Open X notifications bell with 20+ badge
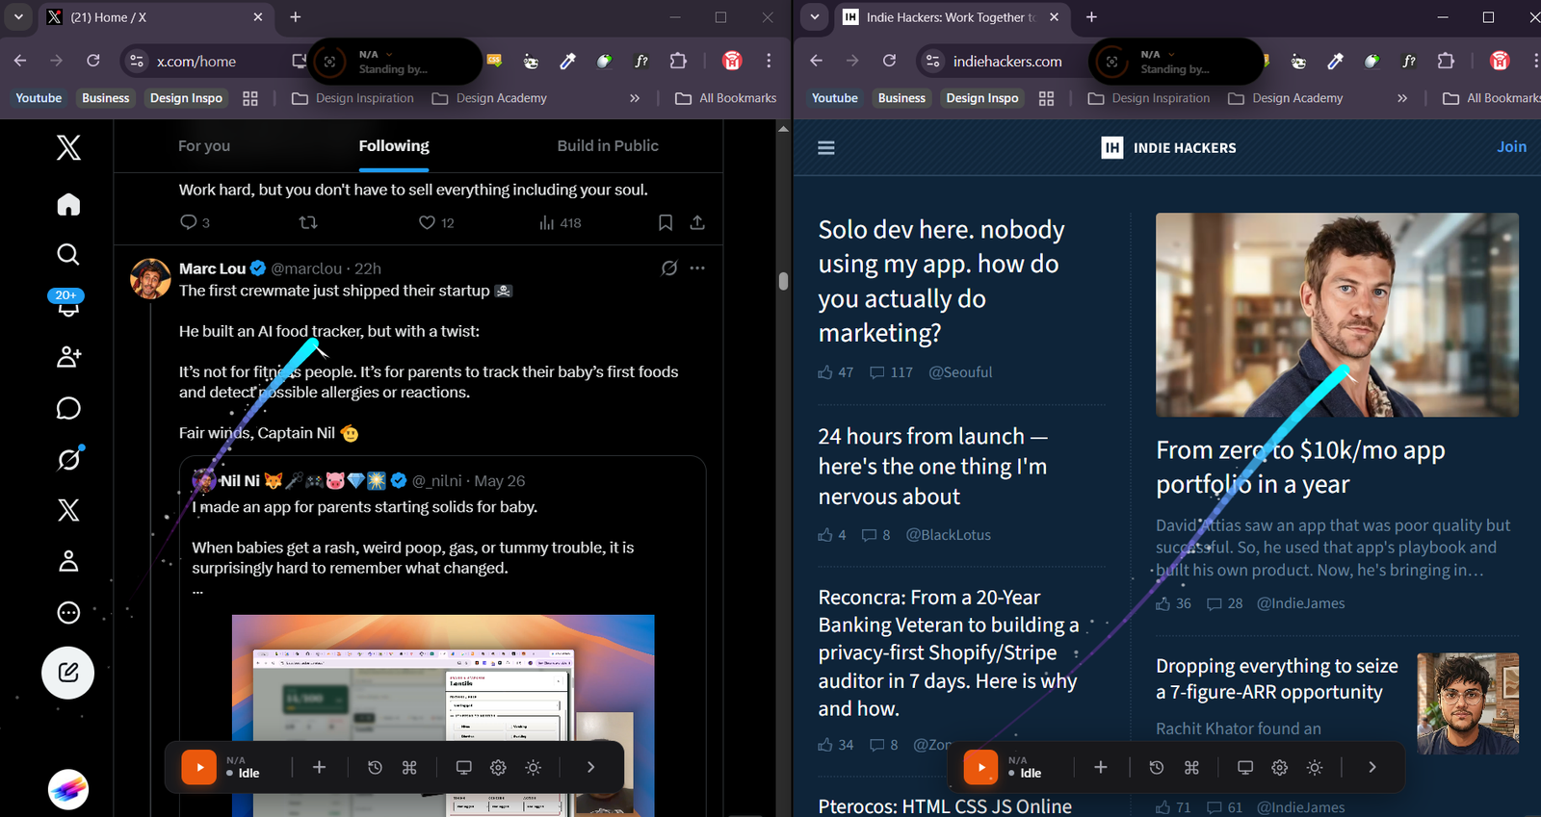Screen dimensions: 1541x817 point(68,304)
